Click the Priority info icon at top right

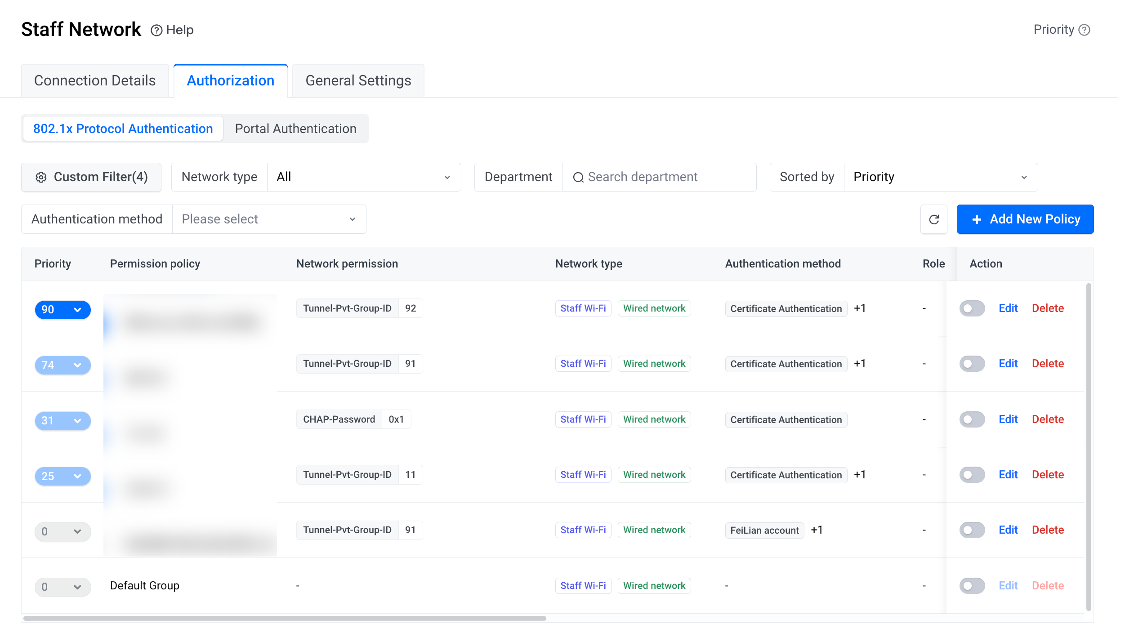(x=1084, y=30)
